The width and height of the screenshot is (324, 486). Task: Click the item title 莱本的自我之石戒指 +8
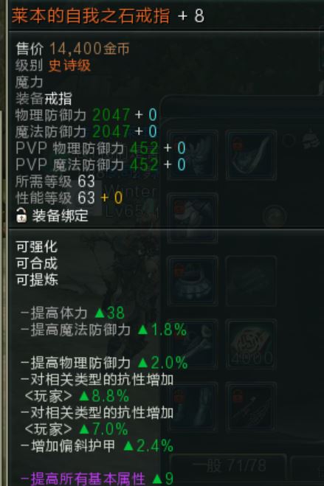108,15
